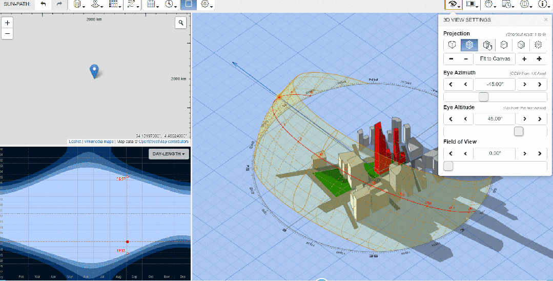The image size is (553, 281).
Task: Open the map location pin menu
Action: click(97, 4)
